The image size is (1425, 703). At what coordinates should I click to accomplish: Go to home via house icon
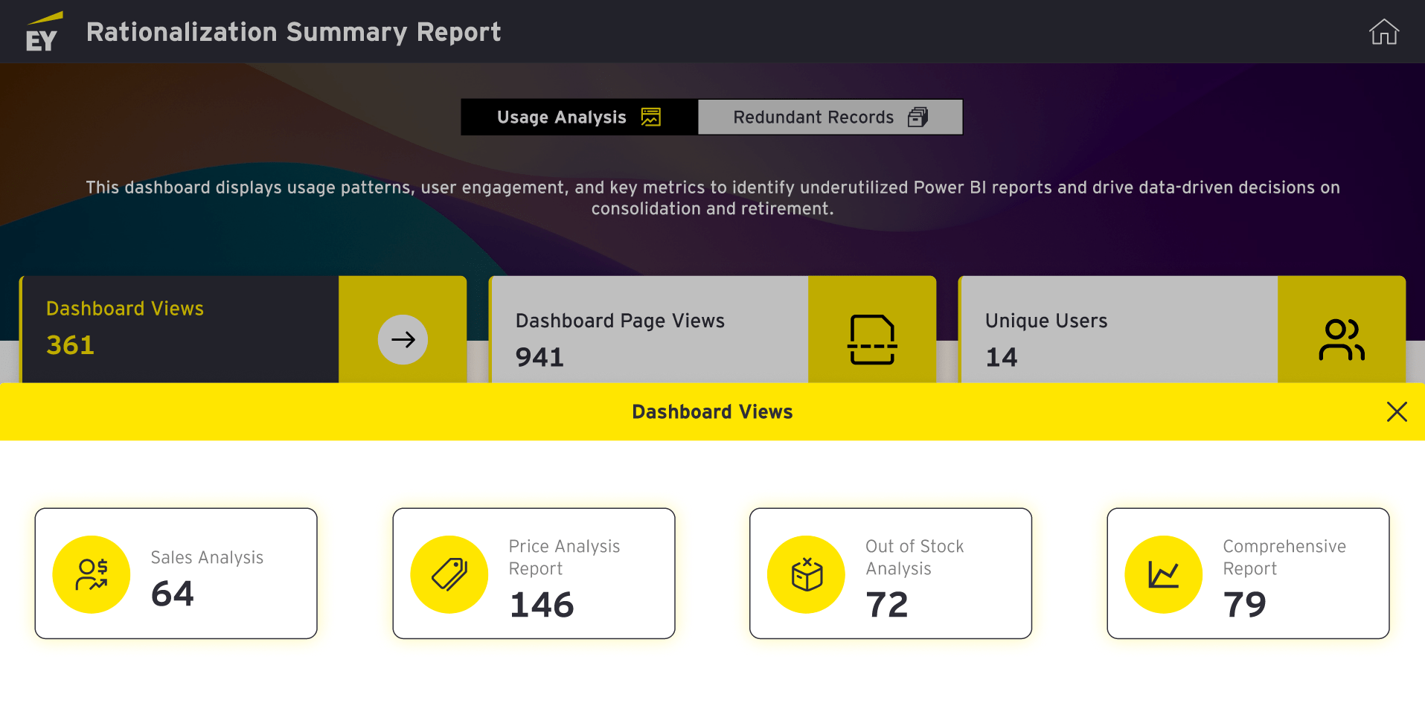click(1383, 32)
